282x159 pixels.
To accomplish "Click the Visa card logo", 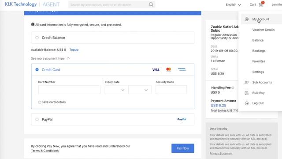I will click(x=156, y=70).
